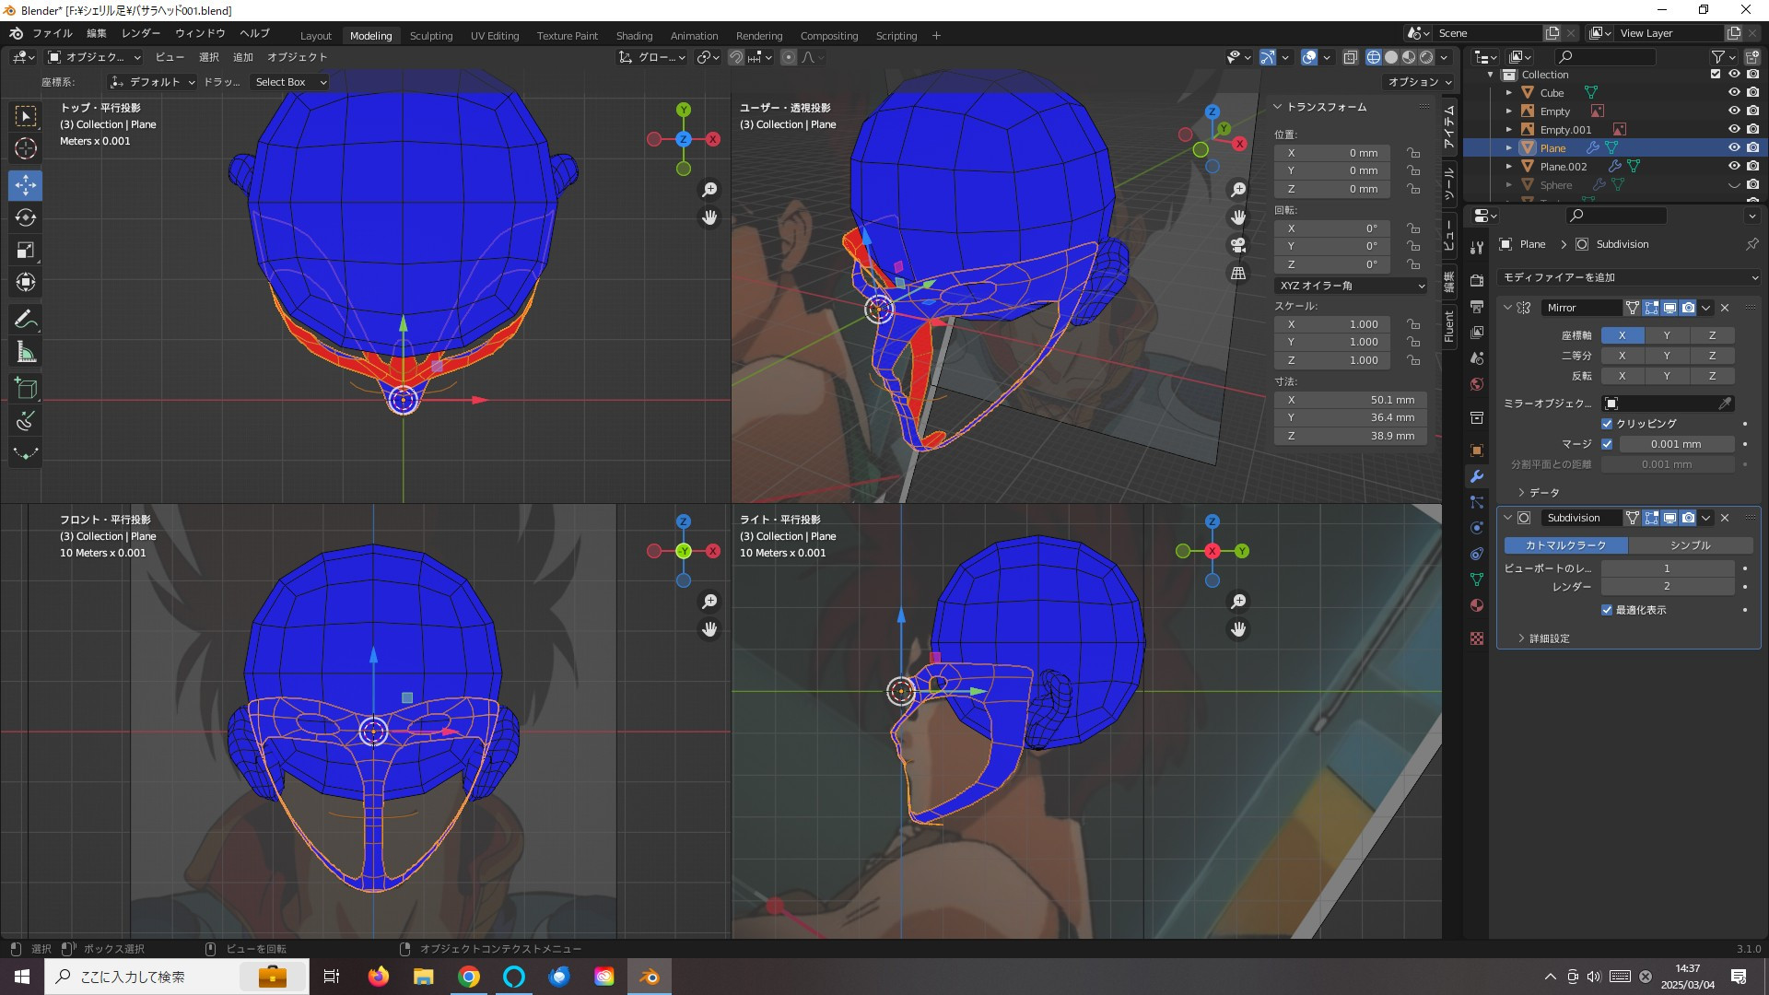Toggle Mirror modifier show in viewport
The height and width of the screenshot is (995, 1769).
tap(1669, 308)
